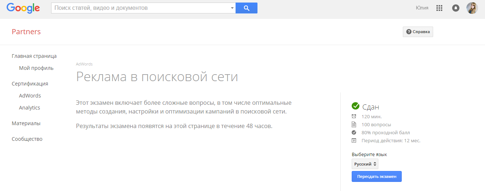Viewport: 485px width, 191px height.
Task: Select Analytics in the sidebar
Action: coord(30,108)
